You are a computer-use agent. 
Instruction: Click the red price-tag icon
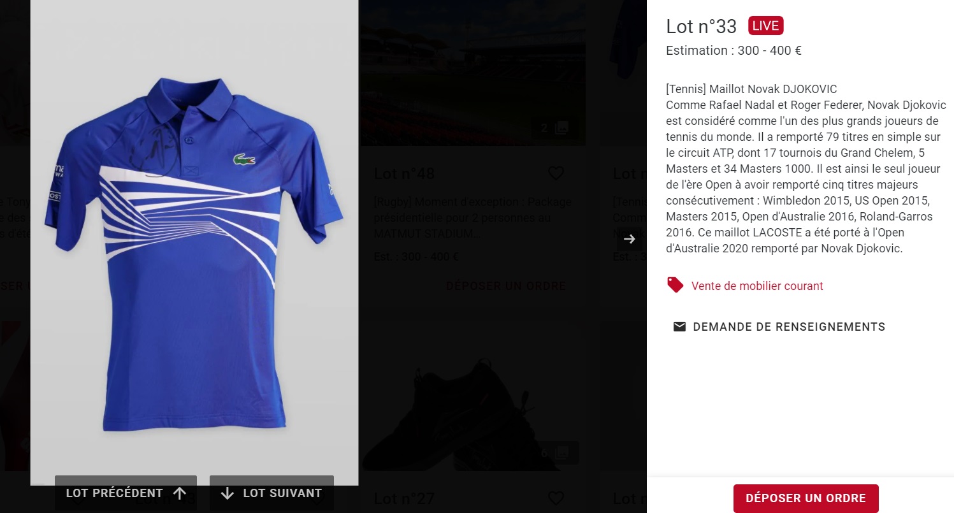tap(675, 285)
